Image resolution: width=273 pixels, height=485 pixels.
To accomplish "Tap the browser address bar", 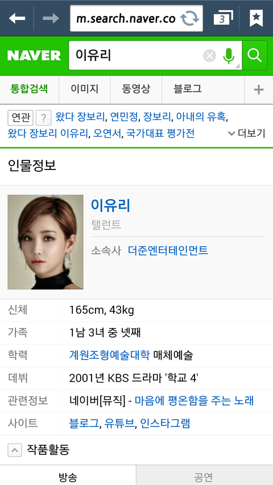I will [x=125, y=18].
